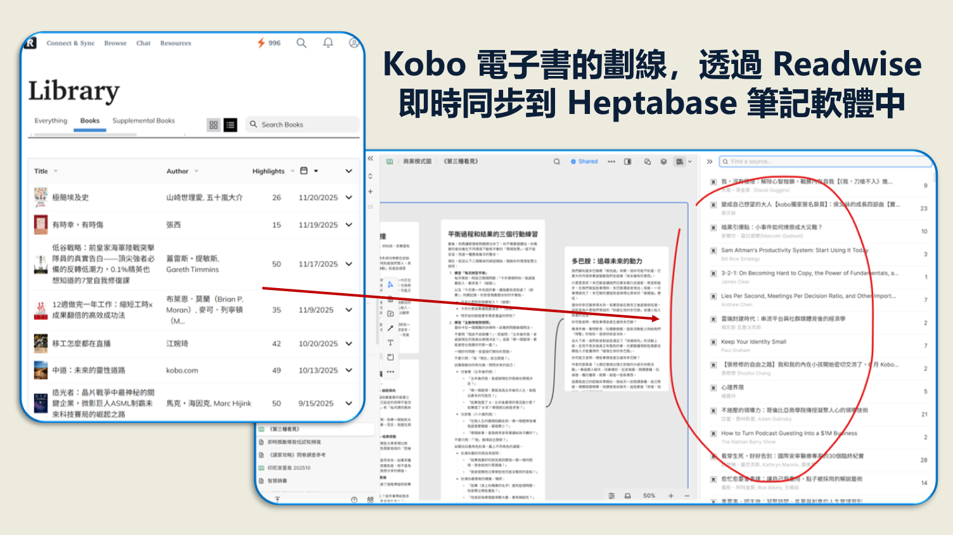Open the Author column sort dropdown

(196, 171)
